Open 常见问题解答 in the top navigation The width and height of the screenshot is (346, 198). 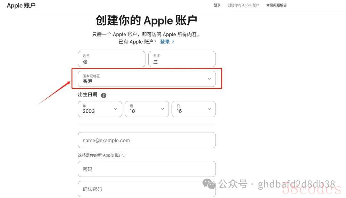click(276, 5)
